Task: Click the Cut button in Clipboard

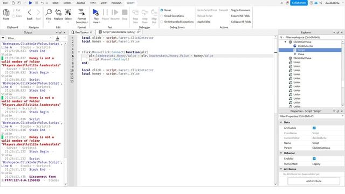Action: (16, 10)
